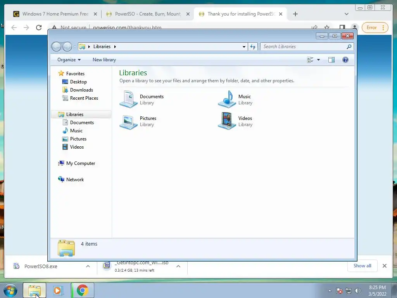Open Action Center flag icon

tap(339, 291)
